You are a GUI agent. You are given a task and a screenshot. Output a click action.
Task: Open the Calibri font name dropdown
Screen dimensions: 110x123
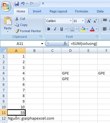[71, 21]
